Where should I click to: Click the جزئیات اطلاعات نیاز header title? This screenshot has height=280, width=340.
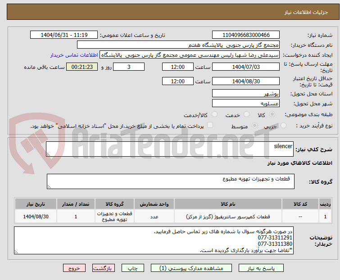pos(306,12)
